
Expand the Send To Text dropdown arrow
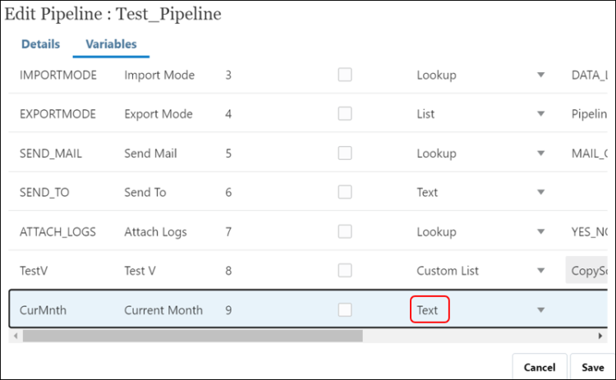(540, 192)
